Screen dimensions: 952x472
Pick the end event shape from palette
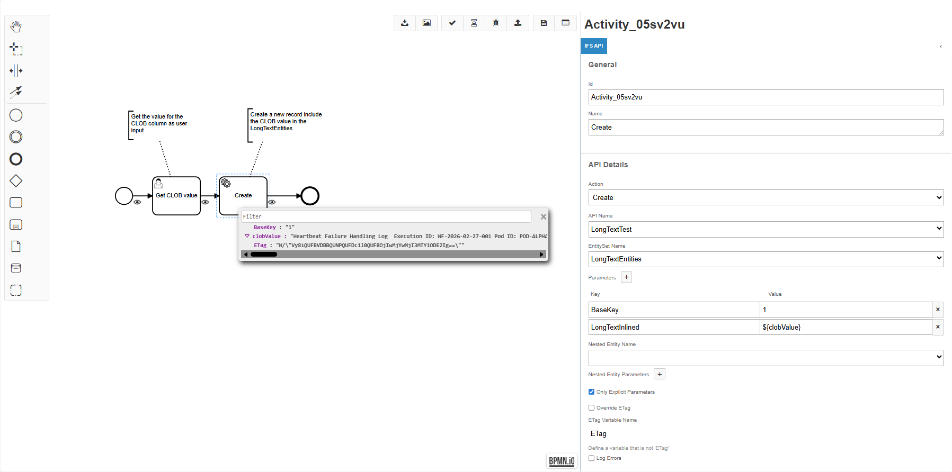point(16,159)
